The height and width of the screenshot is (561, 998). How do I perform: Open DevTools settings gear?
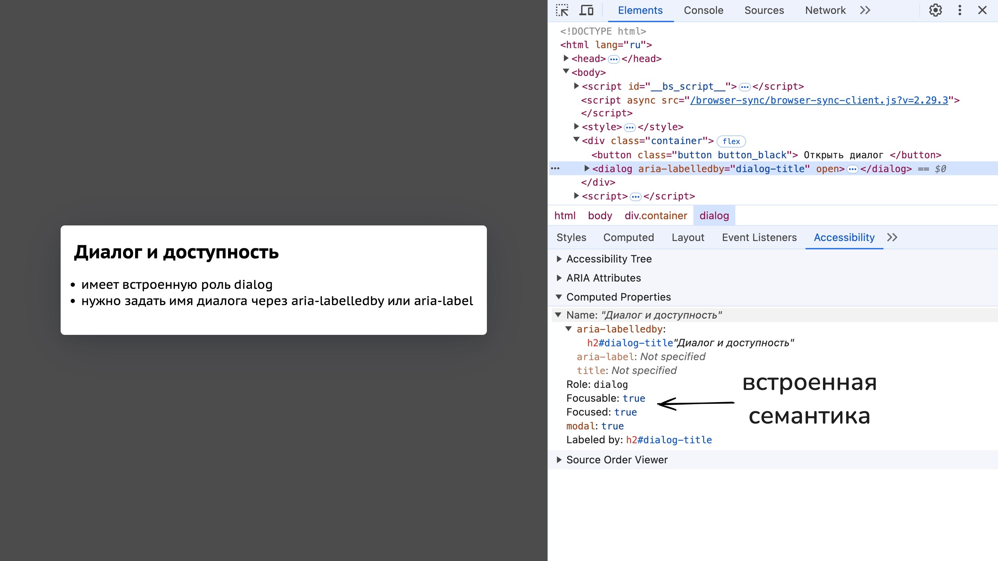coord(935,10)
